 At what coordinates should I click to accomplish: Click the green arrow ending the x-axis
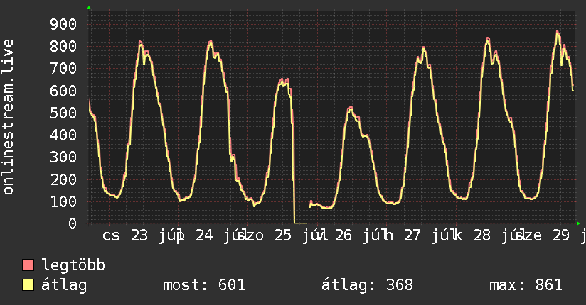578,223
